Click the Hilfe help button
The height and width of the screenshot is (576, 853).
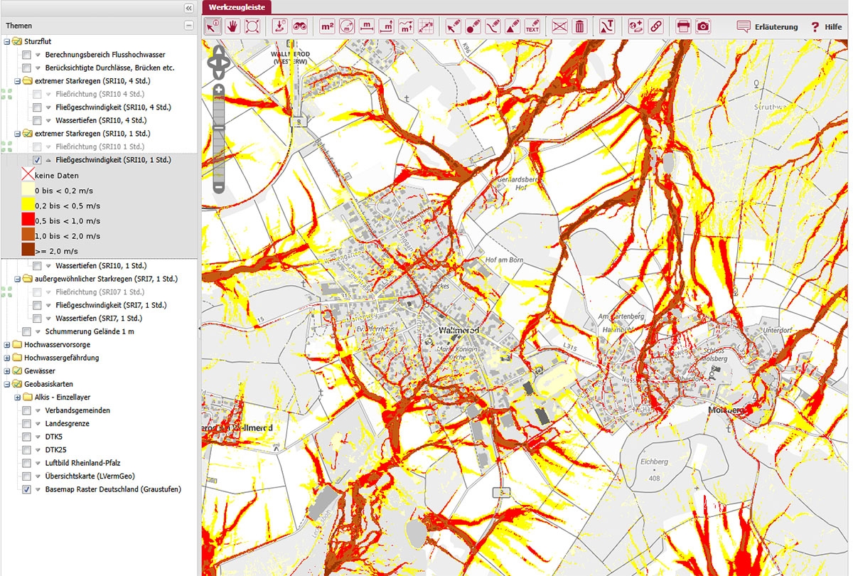pos(826,27)
